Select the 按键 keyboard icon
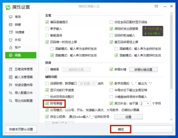The width and height of the screenshot is (178, 138). click(x=11, y=24)
